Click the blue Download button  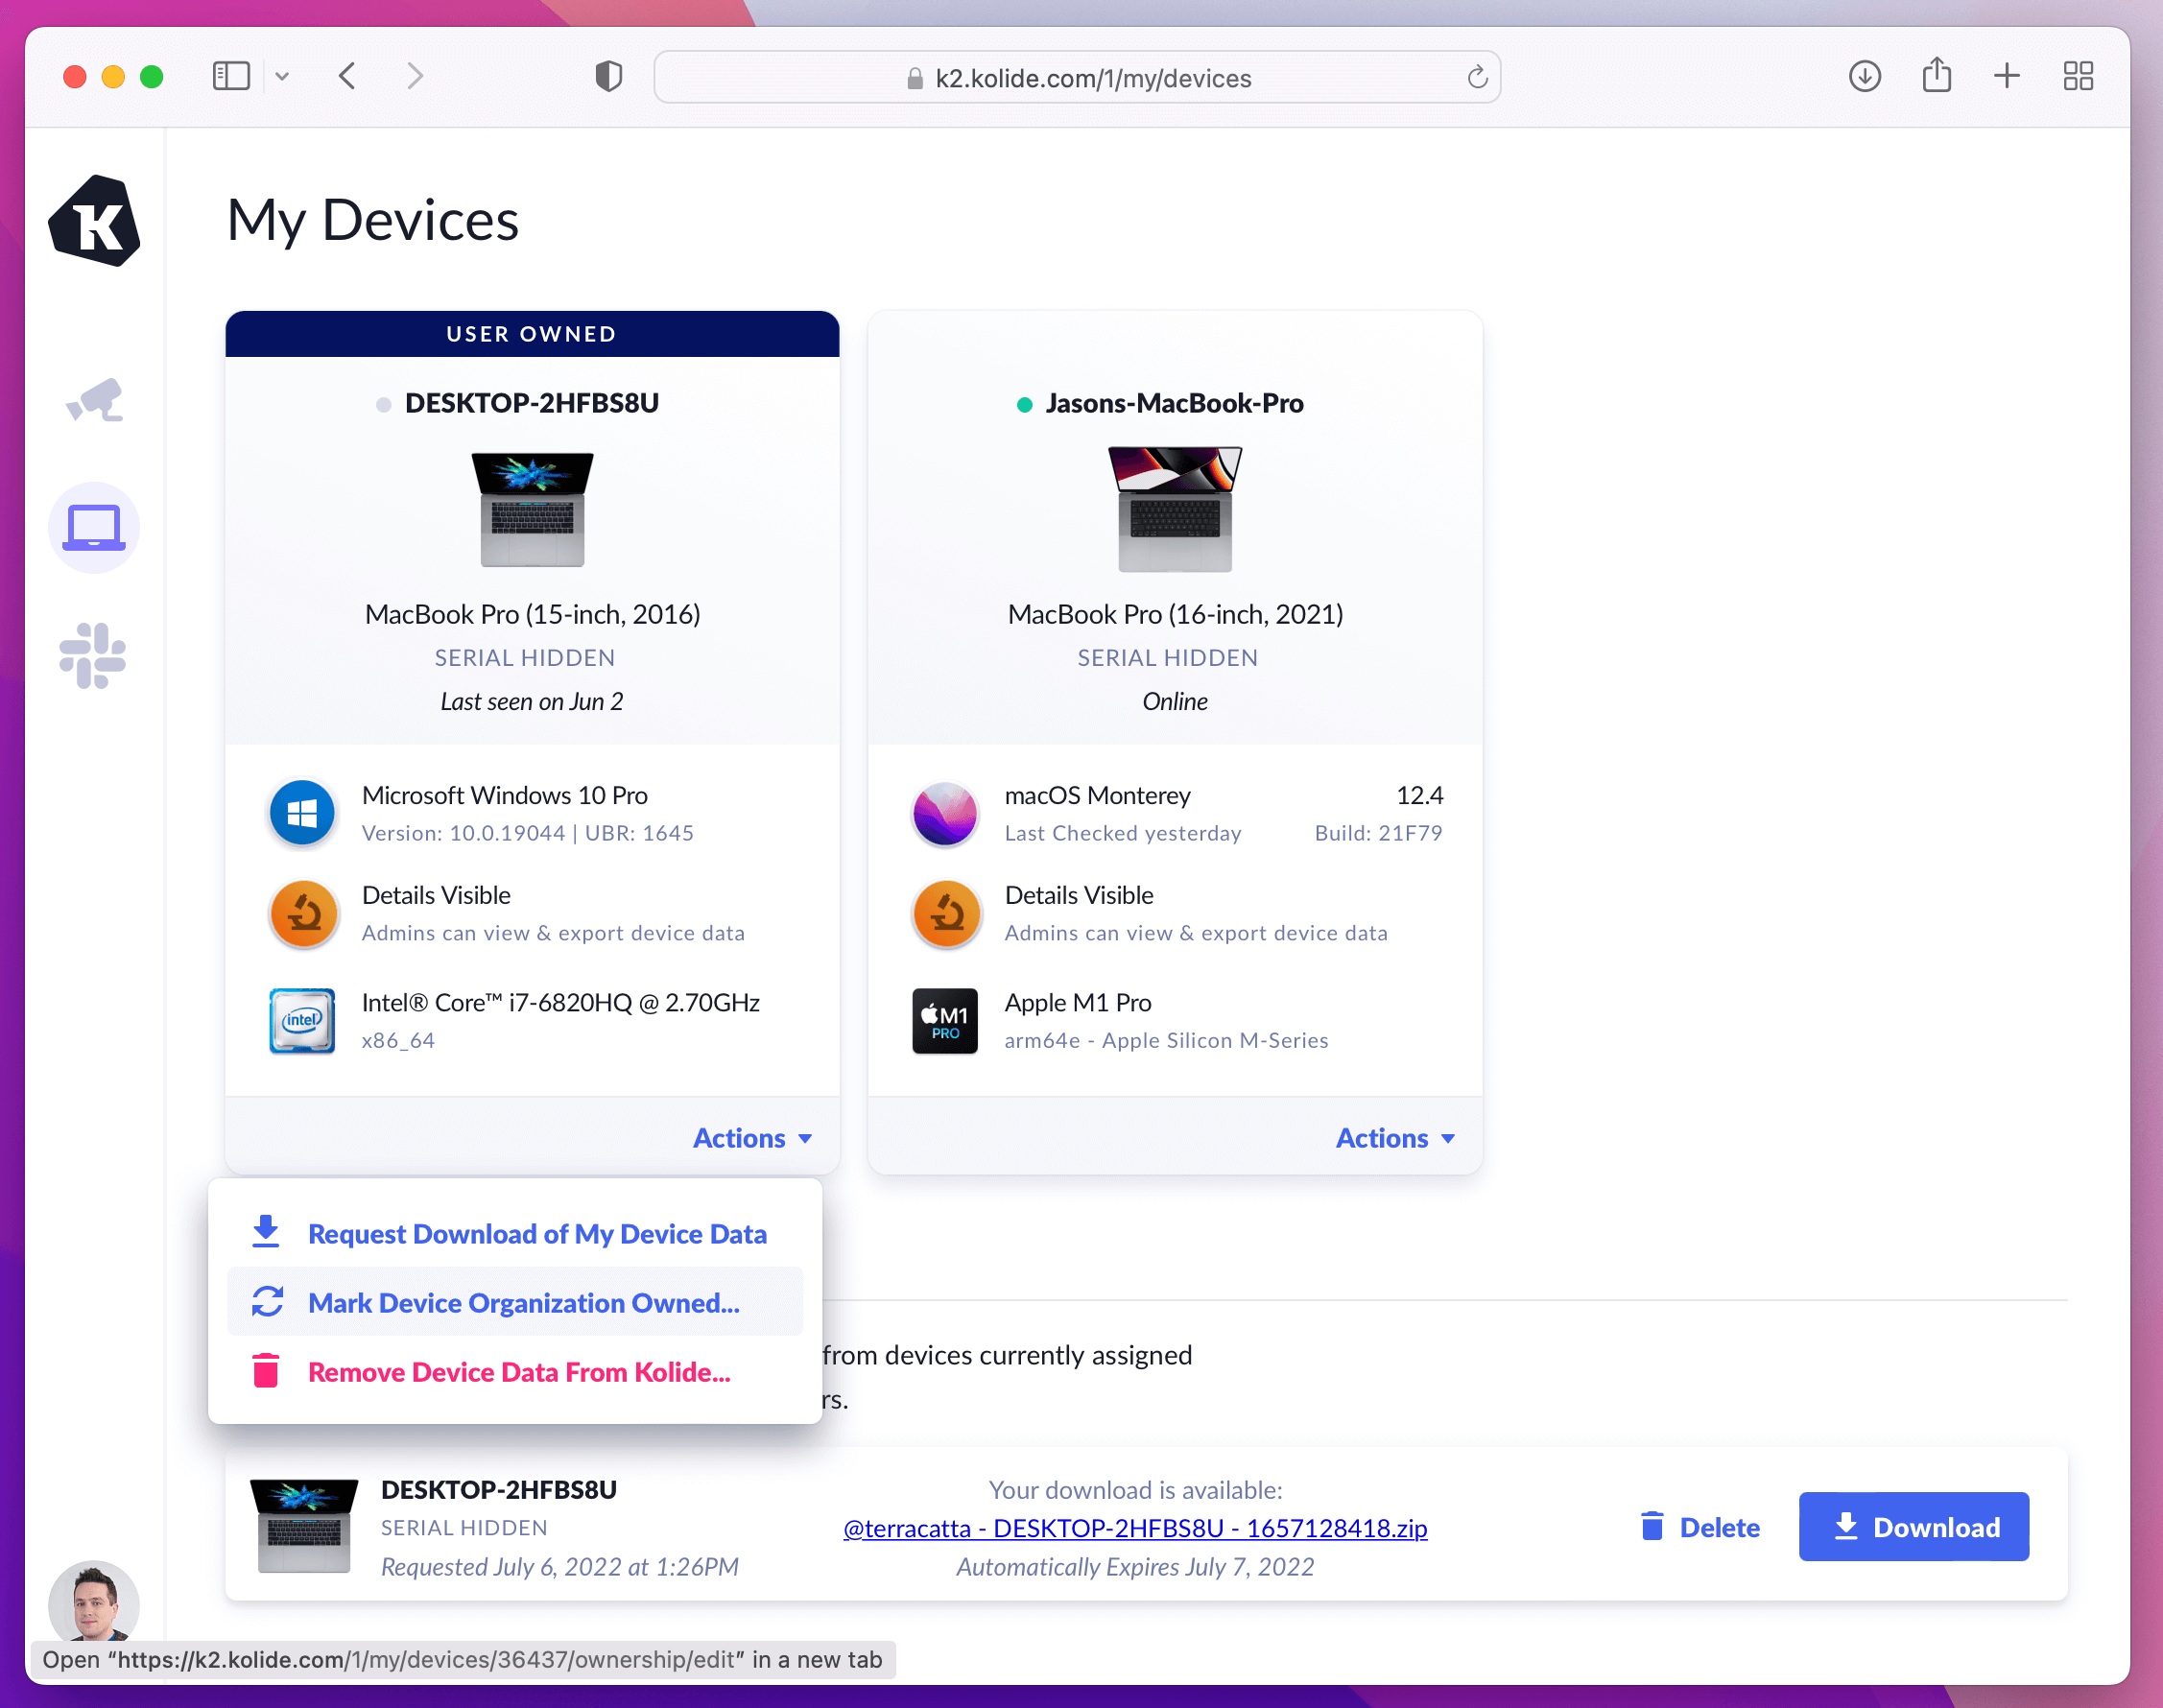pyautogui.click(x=1913, y=1527)
